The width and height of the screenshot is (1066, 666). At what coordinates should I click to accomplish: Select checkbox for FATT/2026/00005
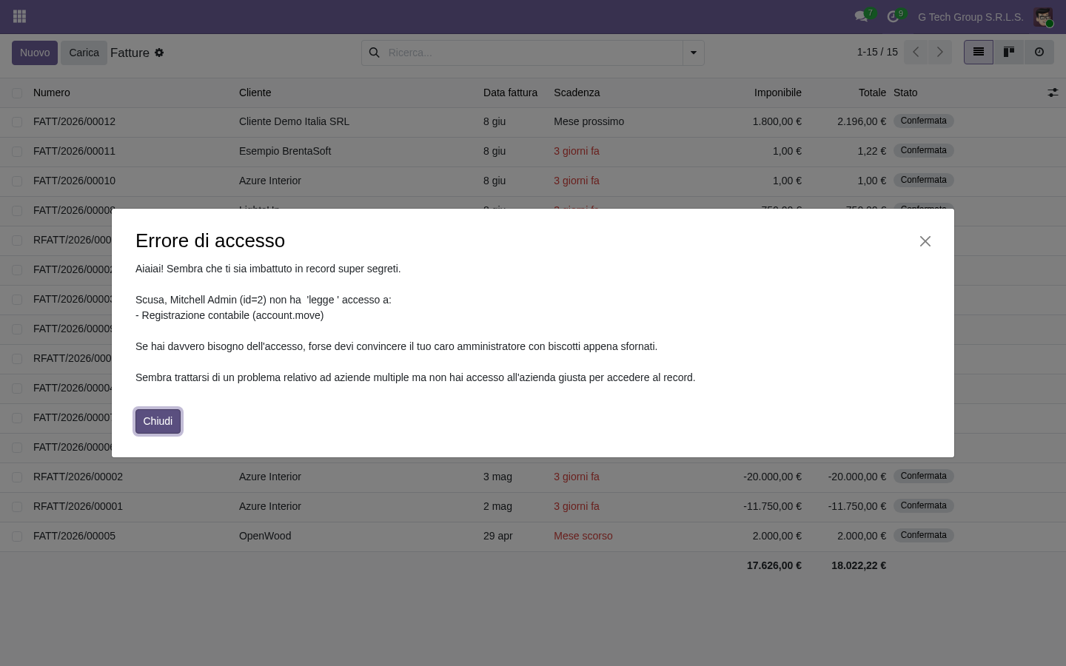(17, 536)
